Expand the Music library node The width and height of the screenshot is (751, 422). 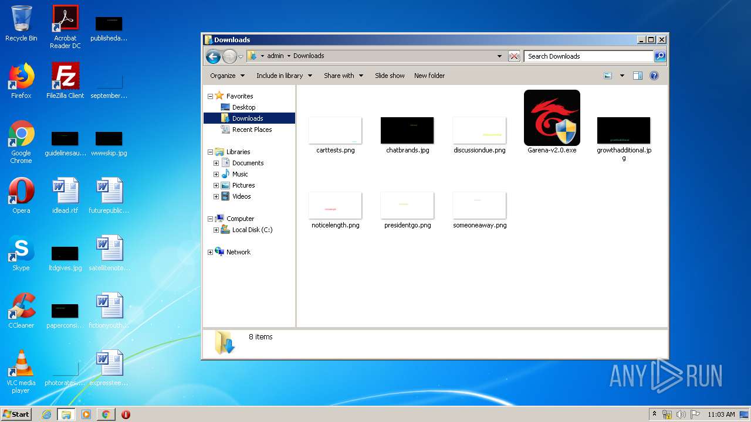216,174
